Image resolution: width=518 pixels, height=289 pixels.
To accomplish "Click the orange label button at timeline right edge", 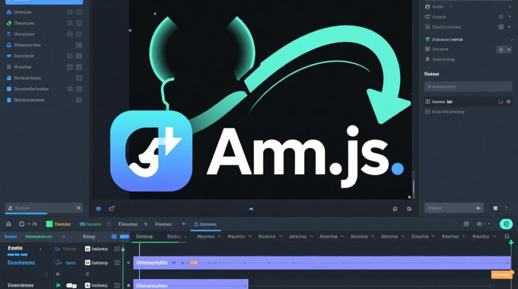I will click(501, 275).
